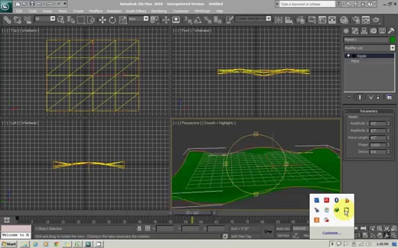
Task: Click the render teapot icon
Action: [376, 20]
